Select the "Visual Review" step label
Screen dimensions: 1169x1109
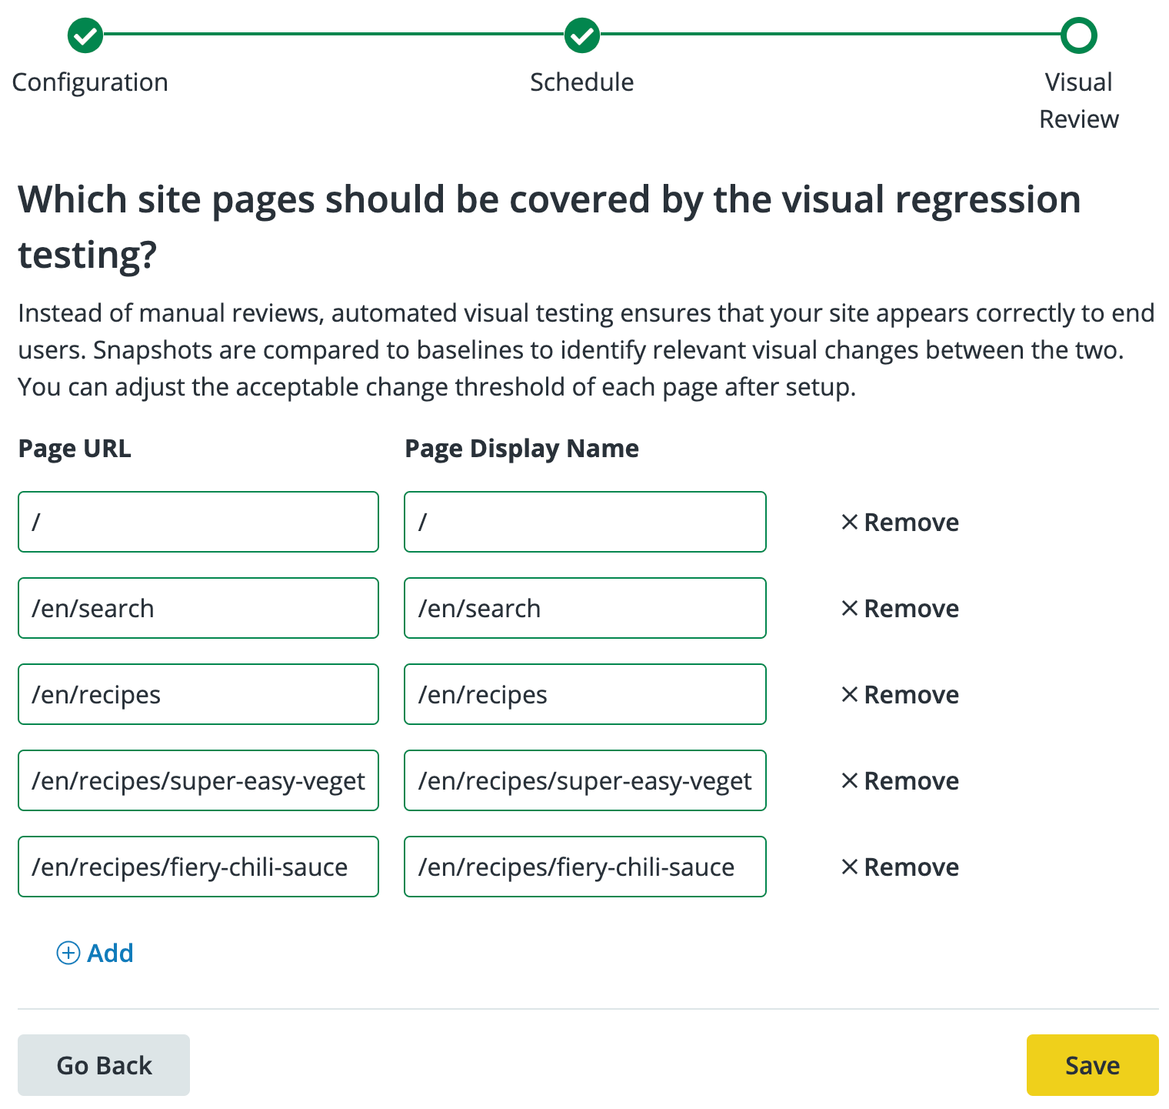(x=1078, y=100)
